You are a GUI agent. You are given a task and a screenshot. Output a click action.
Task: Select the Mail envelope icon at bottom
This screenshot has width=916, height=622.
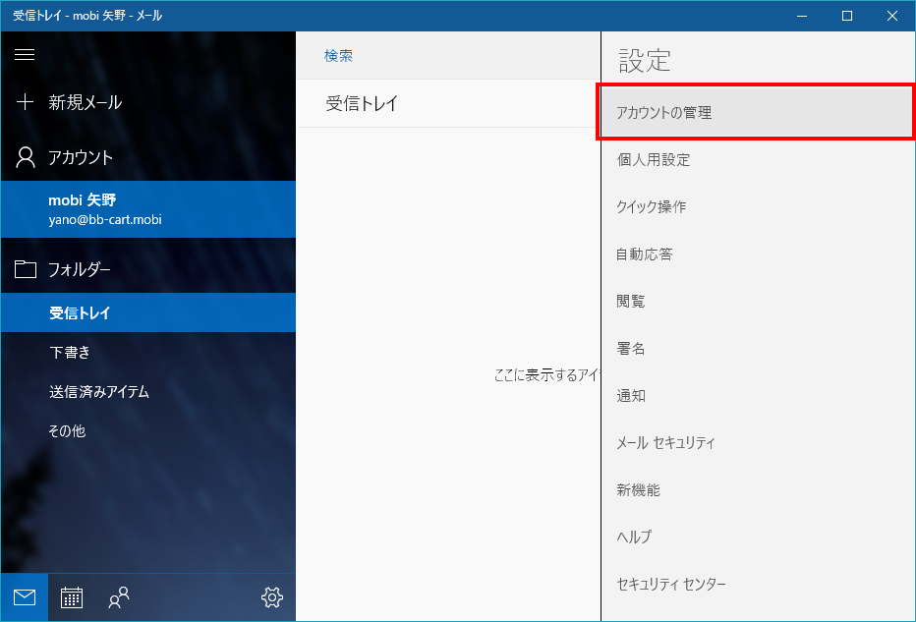[x=23, y=596]
